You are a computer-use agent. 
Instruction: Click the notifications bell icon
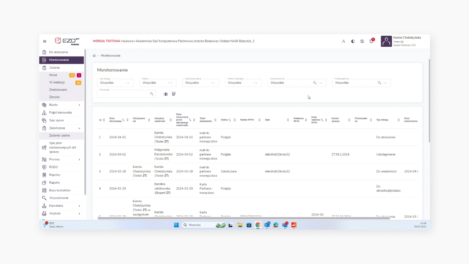click(x=371, y=41)
